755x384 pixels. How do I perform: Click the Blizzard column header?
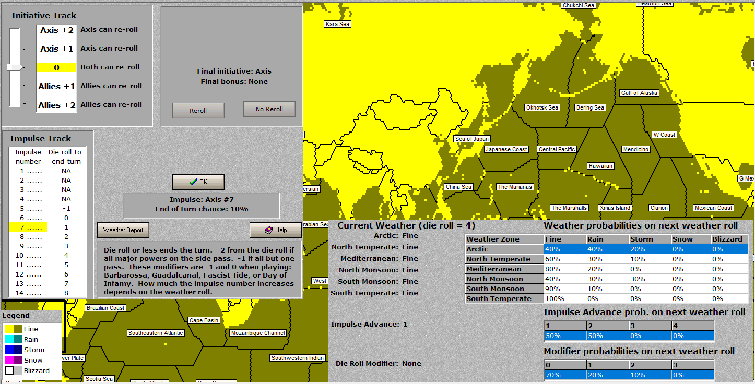(x=729, y=239)
